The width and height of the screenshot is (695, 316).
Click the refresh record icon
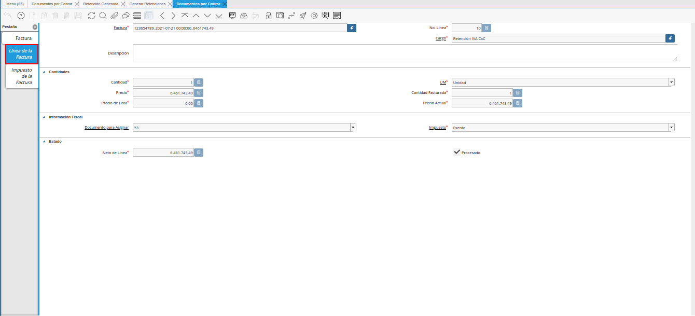[91, 16]
